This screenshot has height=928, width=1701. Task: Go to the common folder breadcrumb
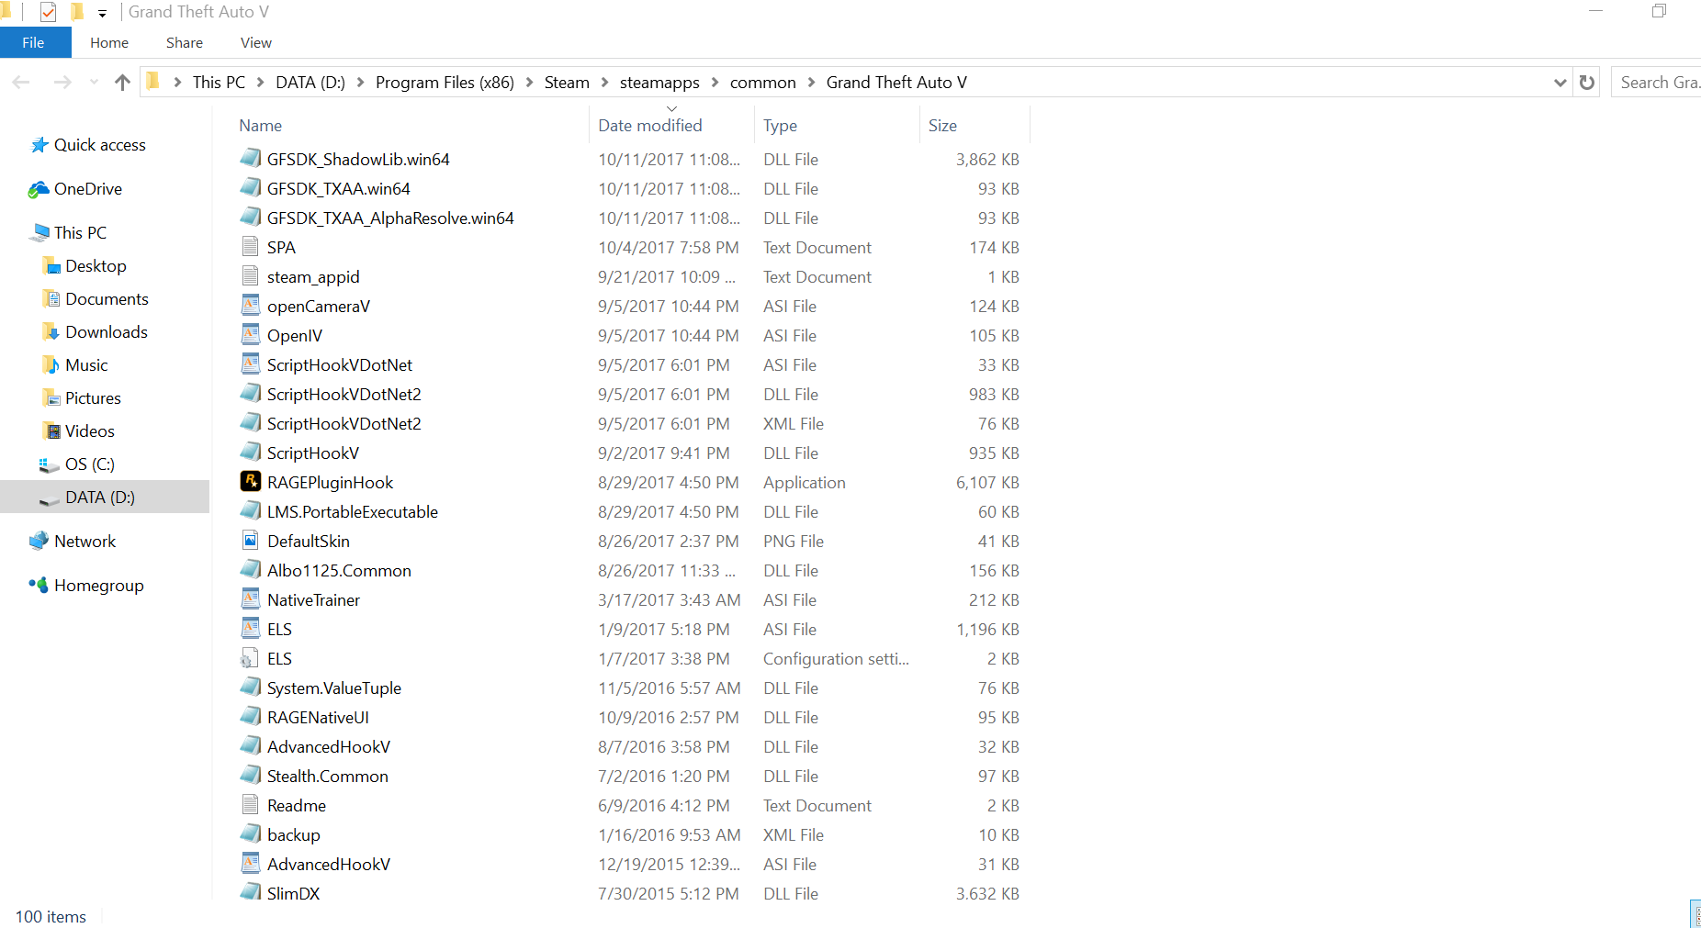763,83
